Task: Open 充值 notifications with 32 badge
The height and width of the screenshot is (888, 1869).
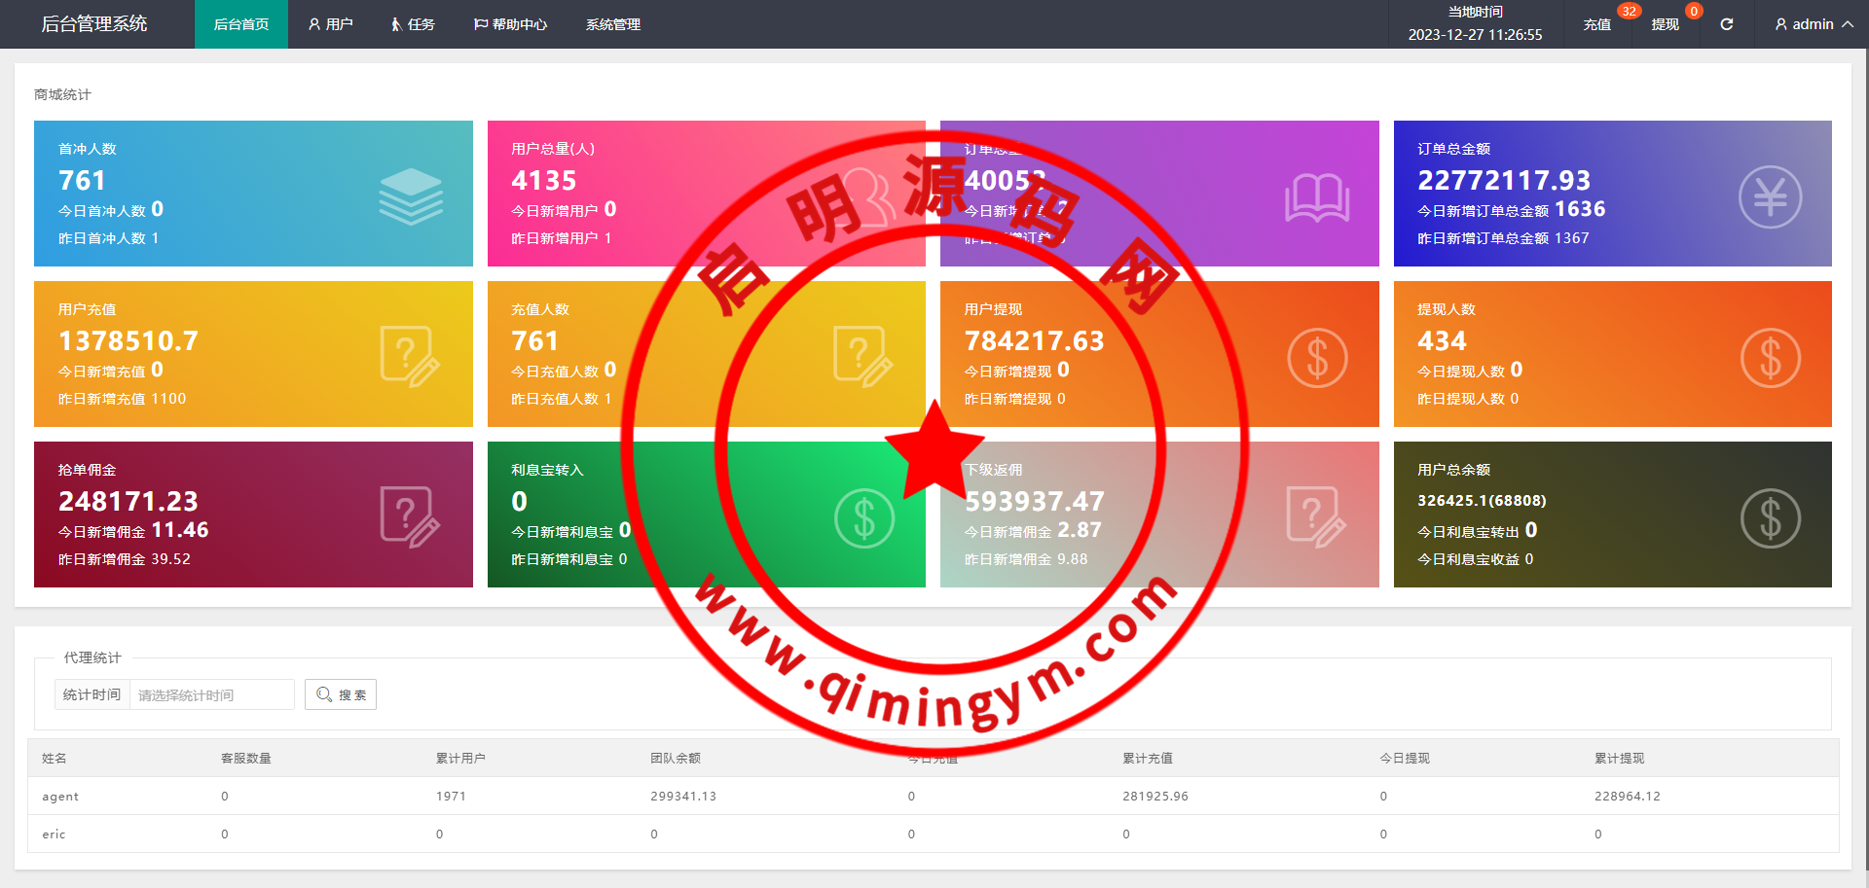Action: click(1596, 24)
